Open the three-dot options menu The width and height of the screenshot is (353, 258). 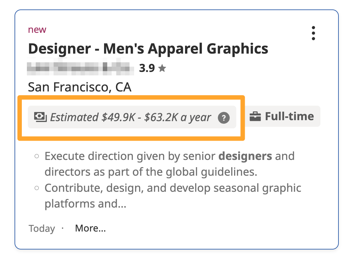pyautogui.click(x=313, y=33)
